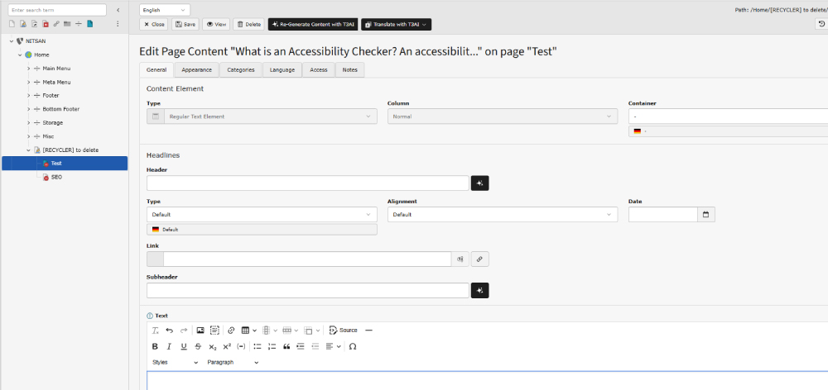Select the folder page icon in tree toolbar
Image resolution: width=828 pixels, height=390 pixels.
pos(67,24)
